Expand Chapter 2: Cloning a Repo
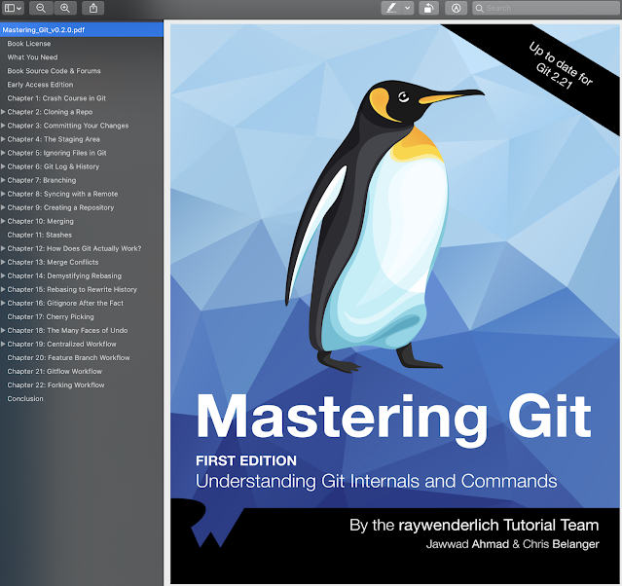 click(3, 112)
